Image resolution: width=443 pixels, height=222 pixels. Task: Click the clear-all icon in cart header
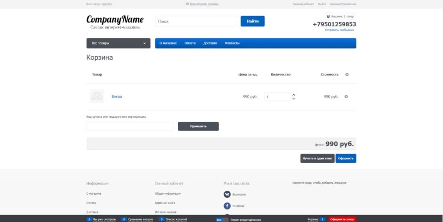[347, 74]
